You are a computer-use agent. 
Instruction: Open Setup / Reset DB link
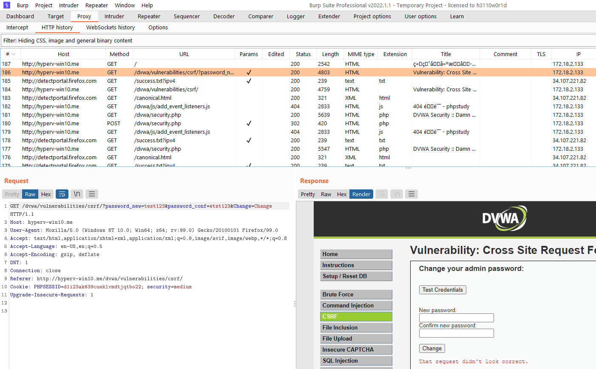coord(356,276)
